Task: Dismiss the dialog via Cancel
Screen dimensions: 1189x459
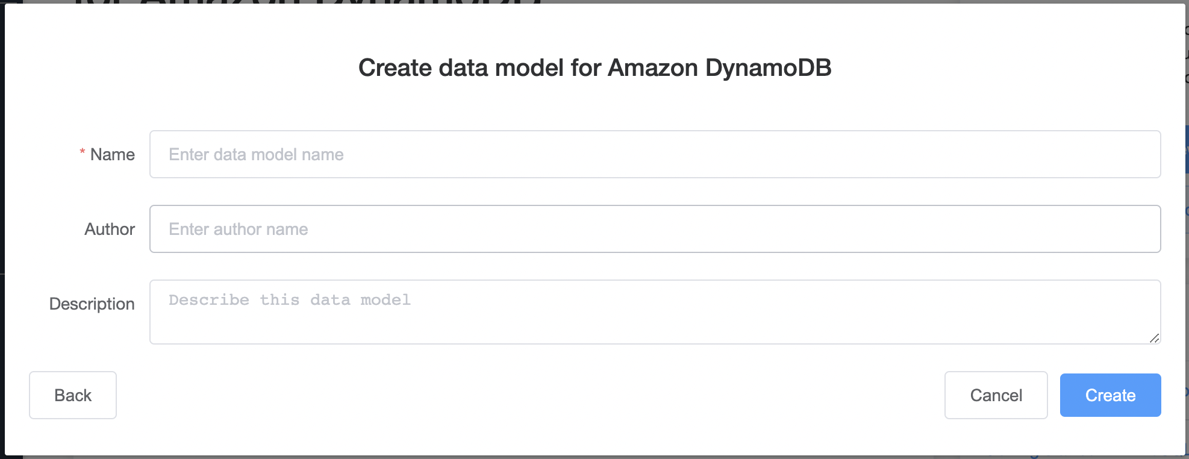Action: click(996, 395)
